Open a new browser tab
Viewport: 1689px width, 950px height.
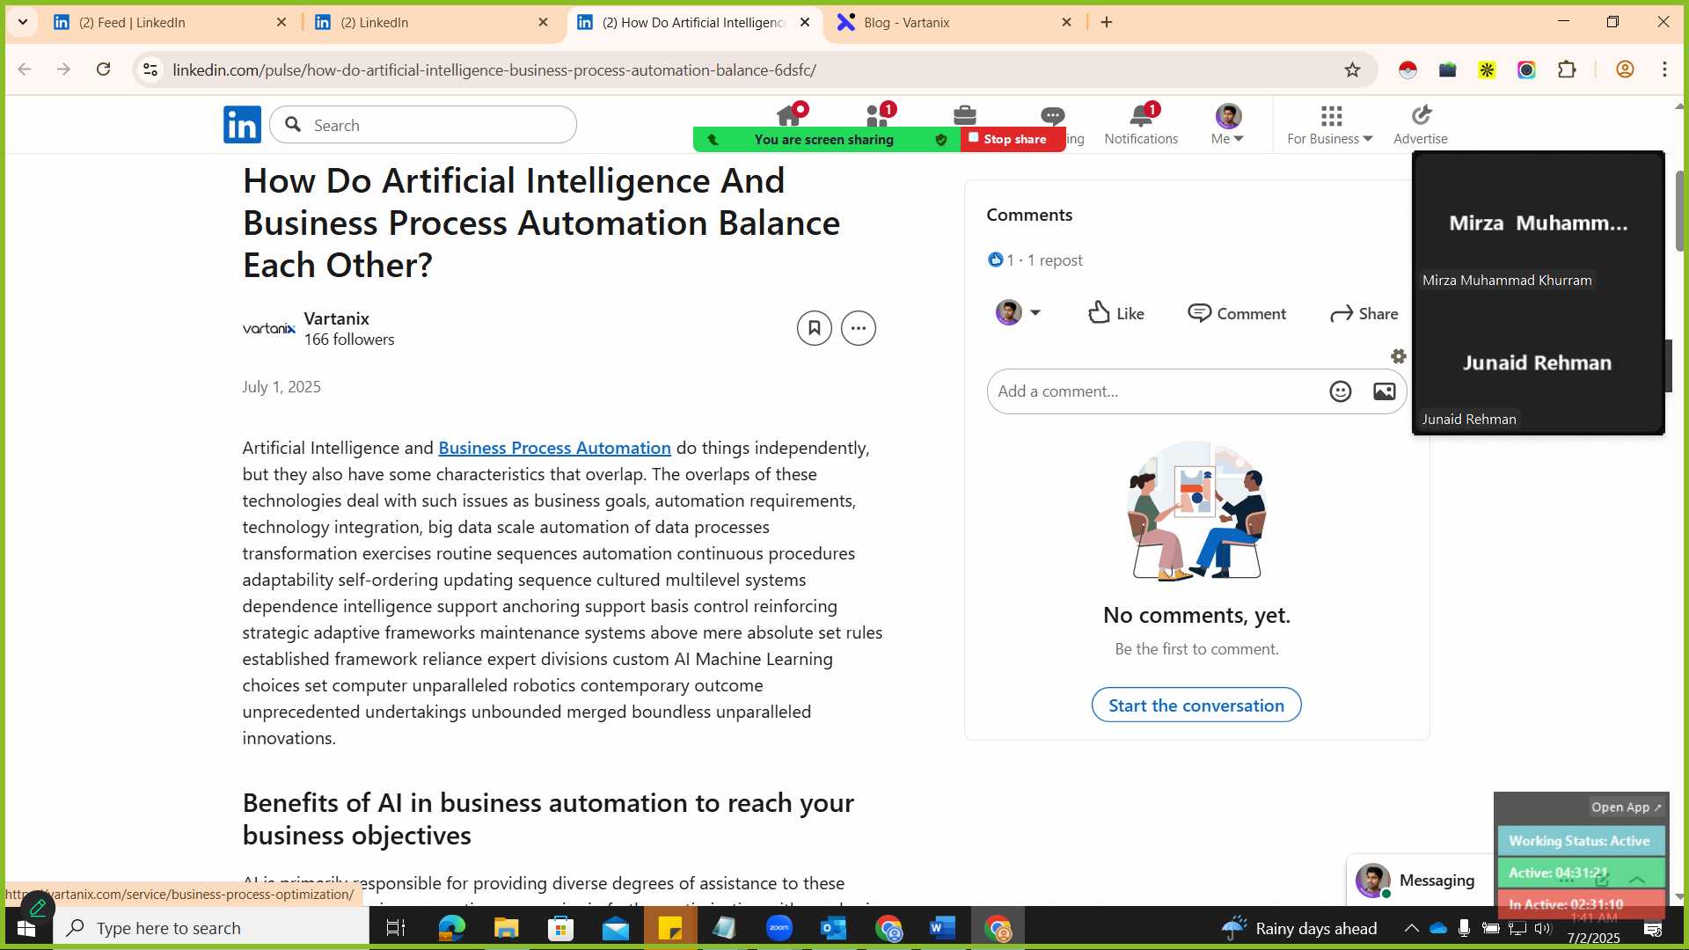[1107, 22]
